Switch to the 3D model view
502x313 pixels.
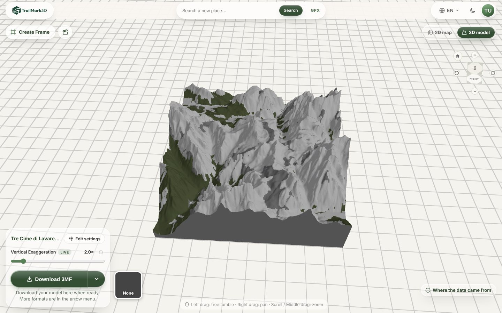pos(476,32)
